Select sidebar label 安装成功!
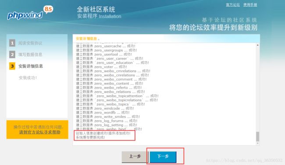The height and width of the screenshot is (165, 285). (28, 78)
